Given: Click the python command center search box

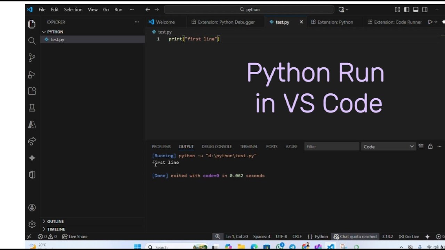Looking at the screenshot, I should [249, 10].
